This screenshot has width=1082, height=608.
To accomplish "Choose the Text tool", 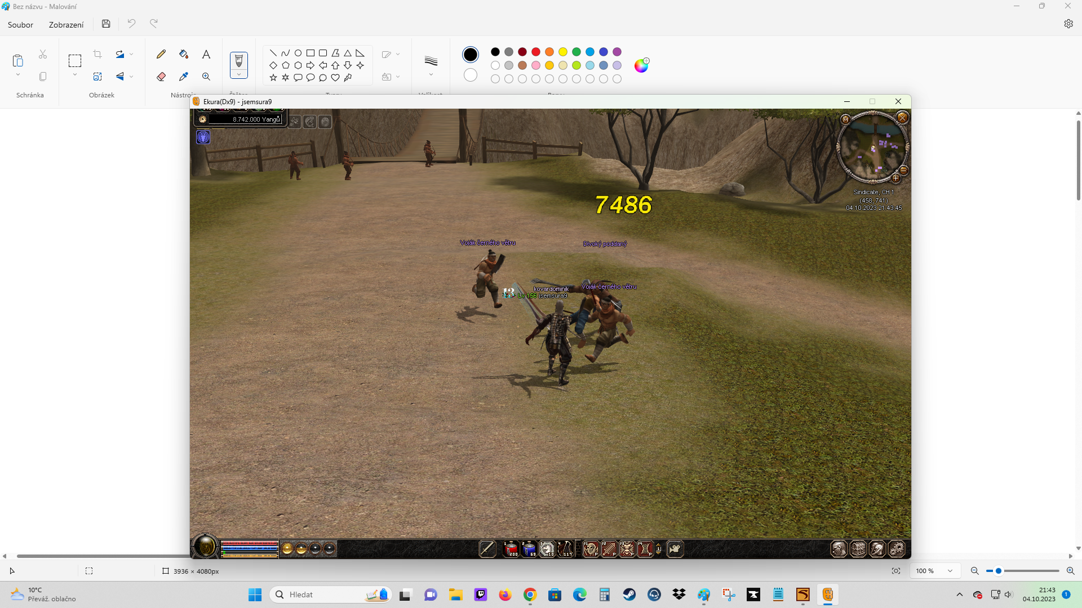I will click(206, 54).
